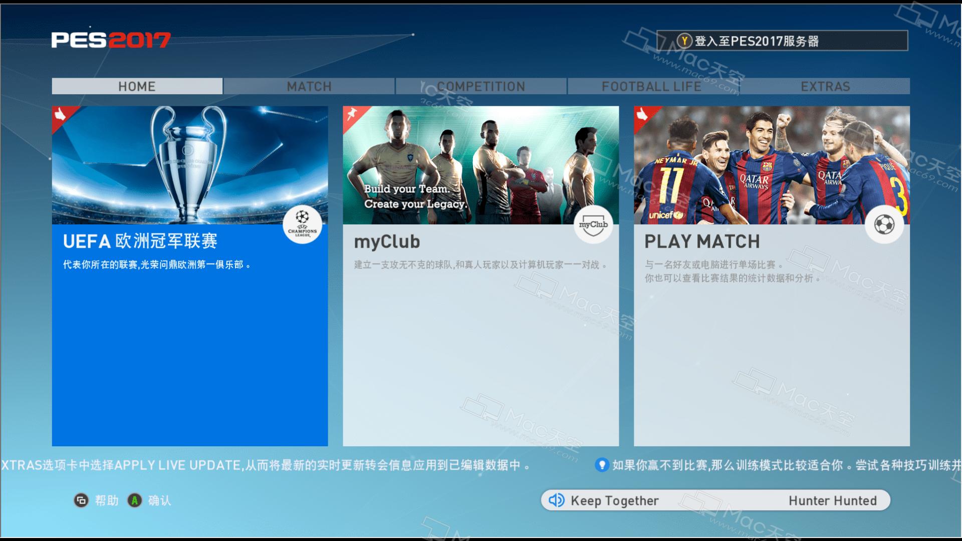Click the speaker icon beside Keep Together
The width and height of the screenshot is (962, 541).
[556, 500]
